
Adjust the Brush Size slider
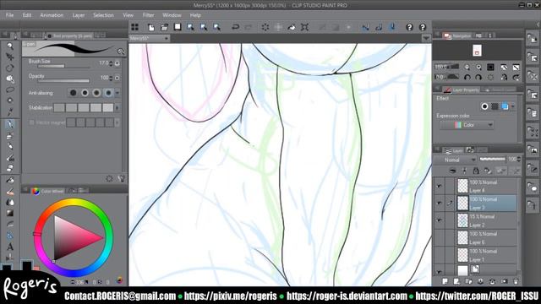[64, 66]
